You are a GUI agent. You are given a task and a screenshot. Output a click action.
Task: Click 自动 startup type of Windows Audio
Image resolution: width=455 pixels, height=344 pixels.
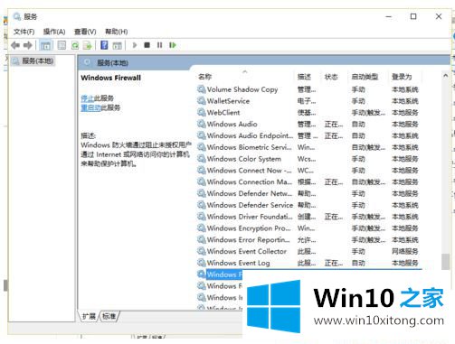[x=358, y=124]
